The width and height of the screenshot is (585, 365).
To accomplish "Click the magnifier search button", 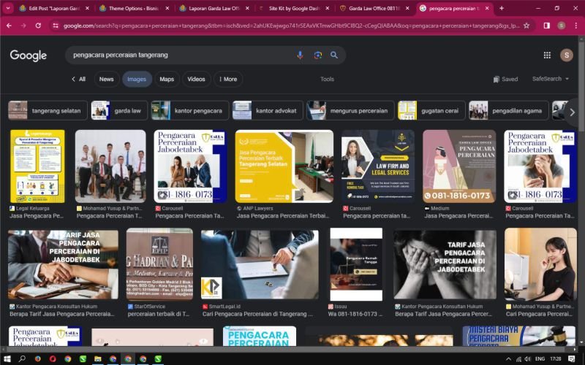I will (334, 55).
